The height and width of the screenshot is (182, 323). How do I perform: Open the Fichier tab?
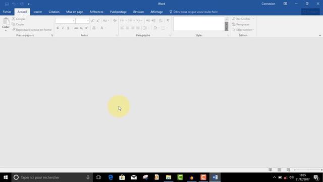point(7,12)
